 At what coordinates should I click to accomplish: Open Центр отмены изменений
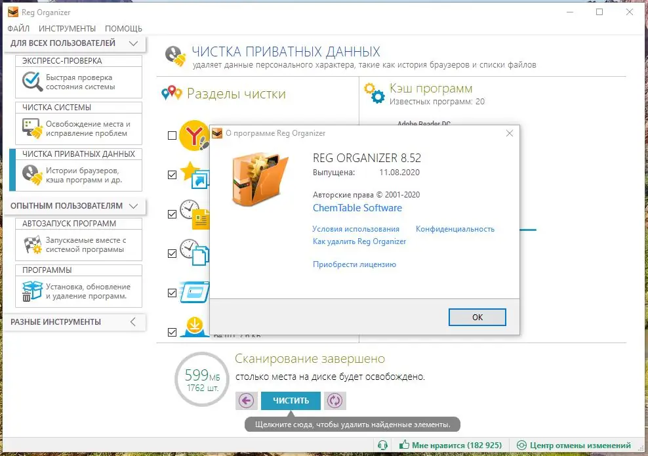click(574, 446)
